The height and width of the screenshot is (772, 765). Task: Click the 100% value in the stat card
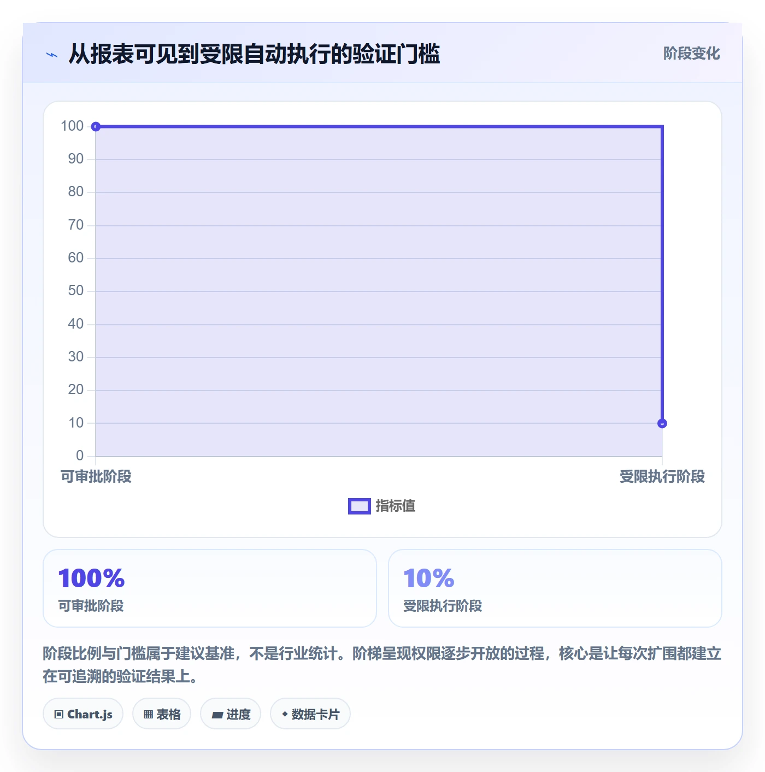pyautogui.click(x=92, y=578)
